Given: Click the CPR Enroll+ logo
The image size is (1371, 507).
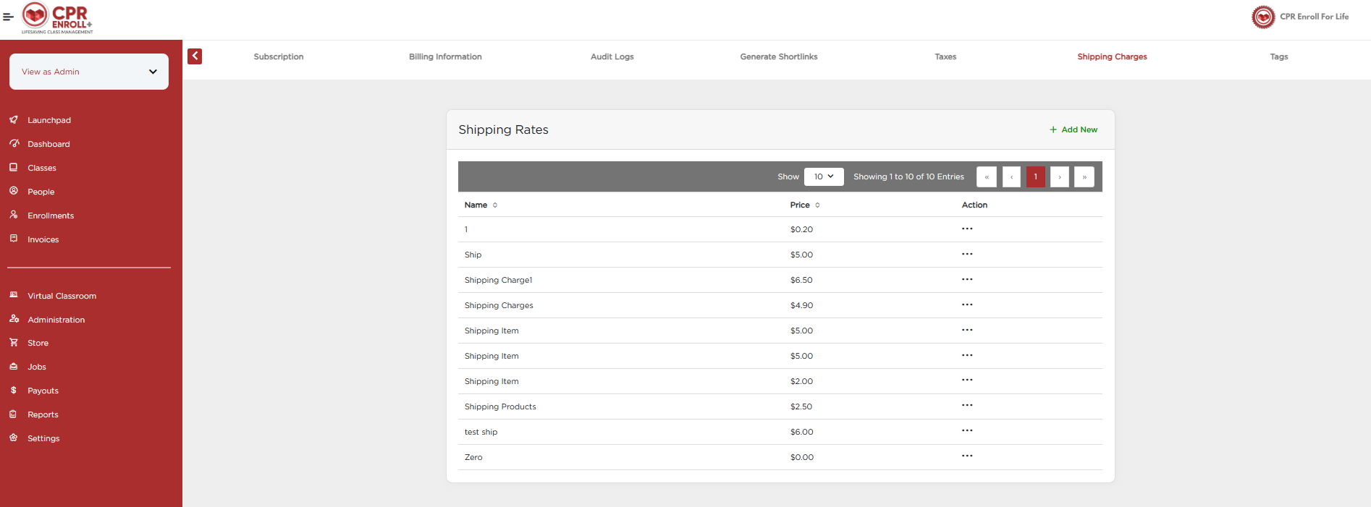Looking at the screenshot, I should 57,18.
